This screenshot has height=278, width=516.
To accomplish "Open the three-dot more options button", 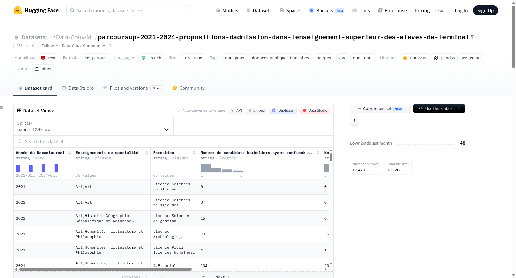I will coord(354,121).
